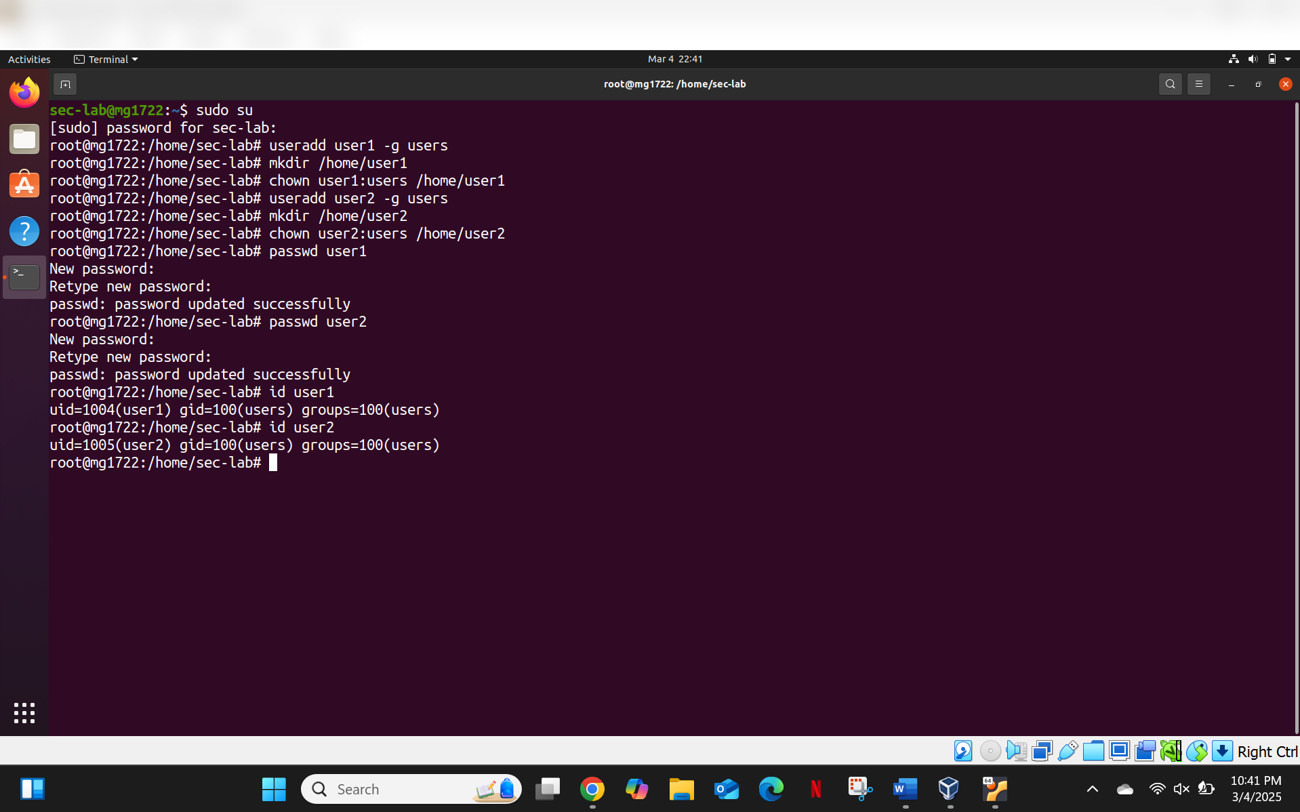Viewport: 1300px width, 812px height.
Task: Open File Explorer from taskbar
Action: click(x=681, y=789)
